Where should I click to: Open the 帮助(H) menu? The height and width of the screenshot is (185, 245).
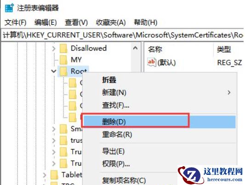[x=145, y=23]
